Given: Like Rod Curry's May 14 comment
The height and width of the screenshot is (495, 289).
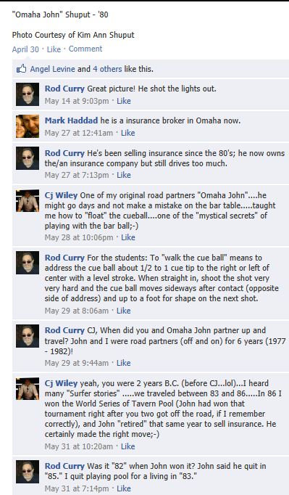Looking at the screenshot, I should coord(124,101).
